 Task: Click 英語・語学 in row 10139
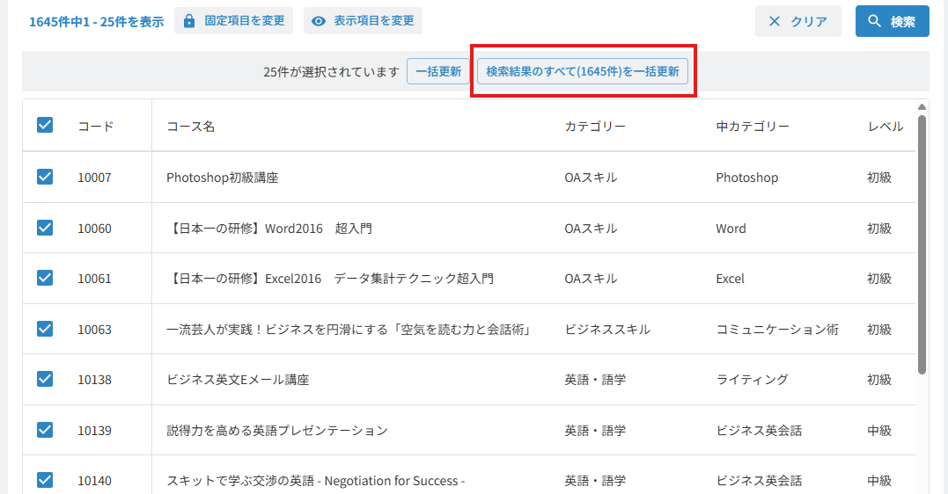click(x=595, y=431)
